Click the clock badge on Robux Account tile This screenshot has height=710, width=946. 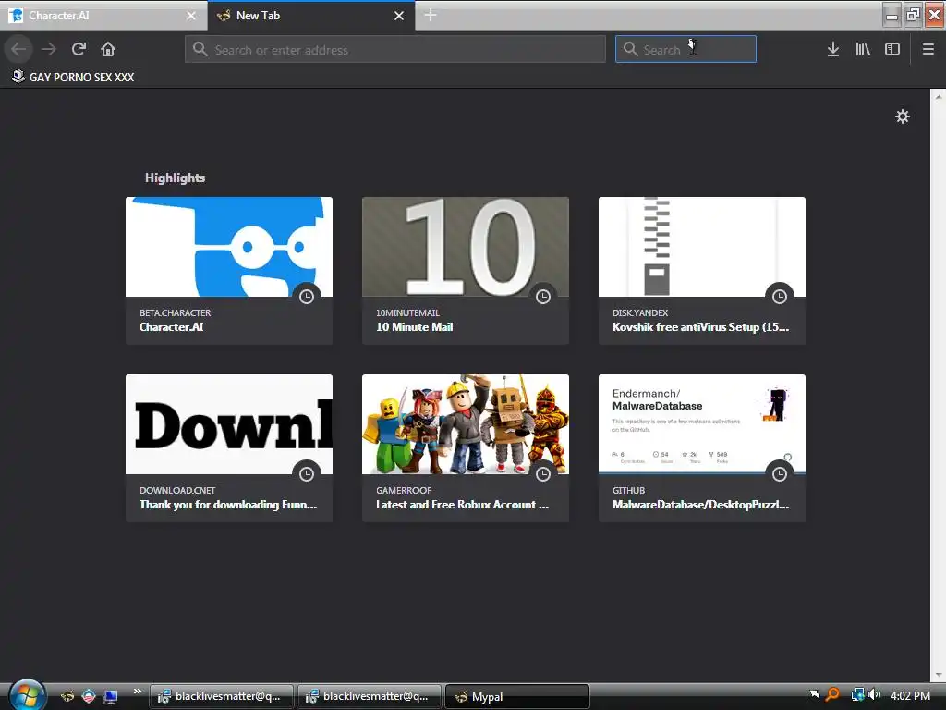543,474
